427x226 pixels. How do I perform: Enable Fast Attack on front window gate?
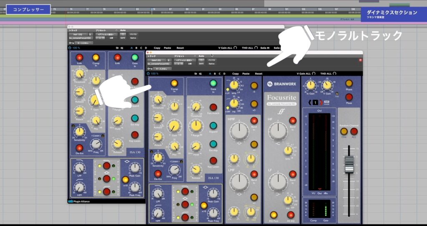(213, 107)
